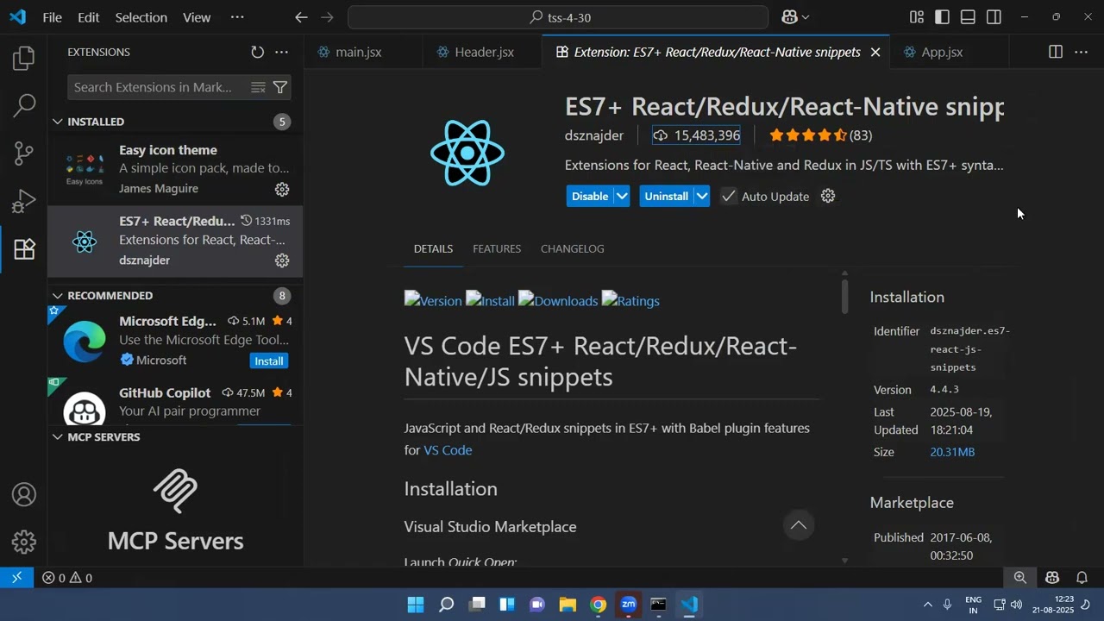Open the File menu
This screenshot has width=1104, height=621.
52,17
